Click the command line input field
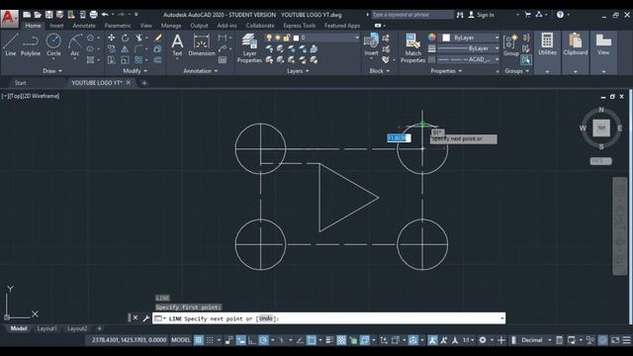 tap(328, 318)
